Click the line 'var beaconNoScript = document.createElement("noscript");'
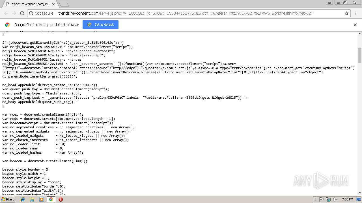Viewport: 362px width, 203px height. (x=58, y=123)
